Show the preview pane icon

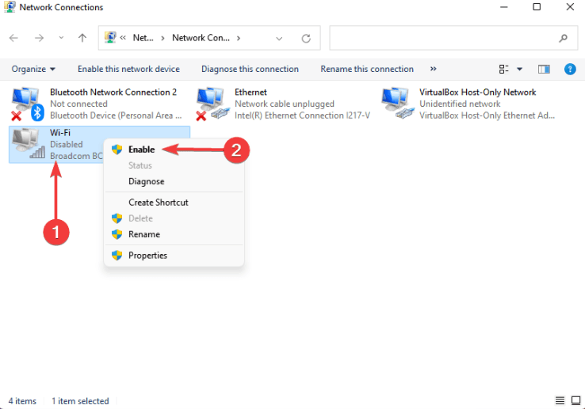544,69
